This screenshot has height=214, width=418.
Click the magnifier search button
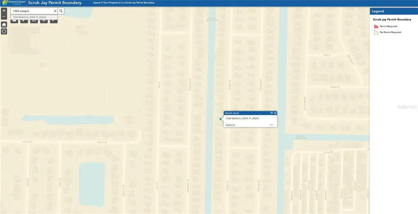(x=61, y=11)
